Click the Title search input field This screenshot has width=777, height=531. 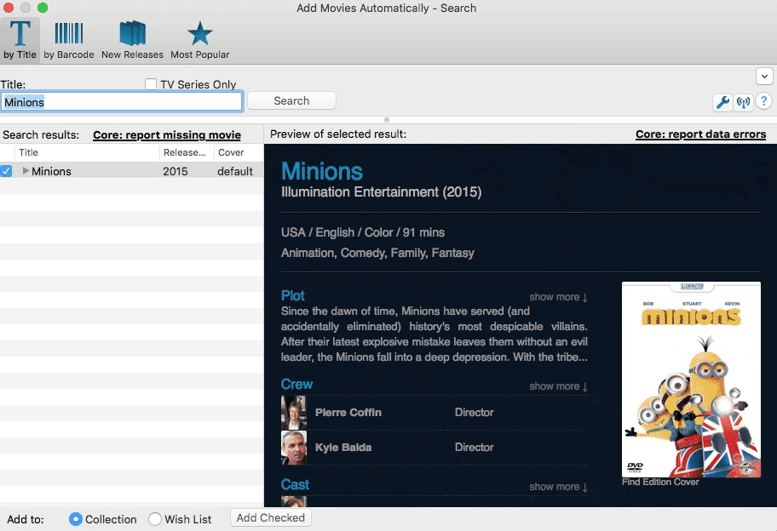tap(121, 102)
